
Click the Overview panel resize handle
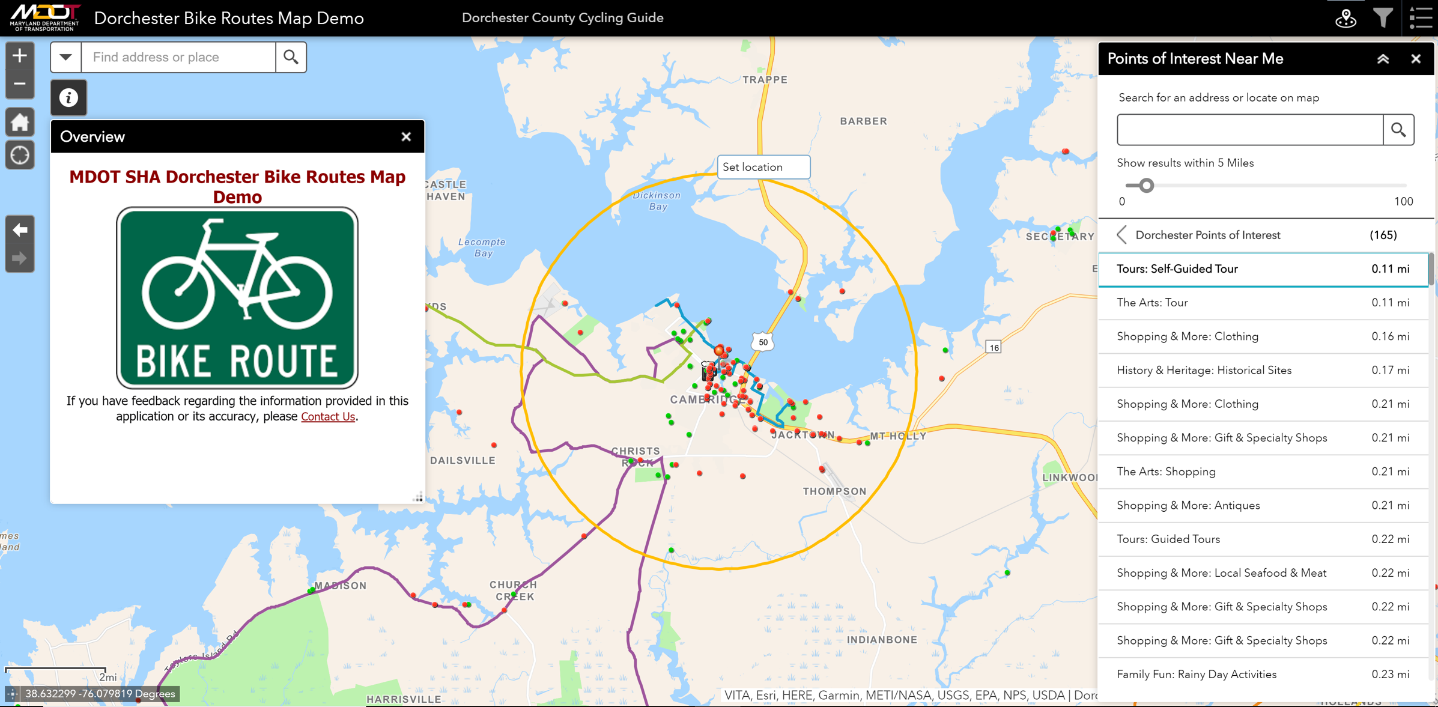[x=418, y=497]
